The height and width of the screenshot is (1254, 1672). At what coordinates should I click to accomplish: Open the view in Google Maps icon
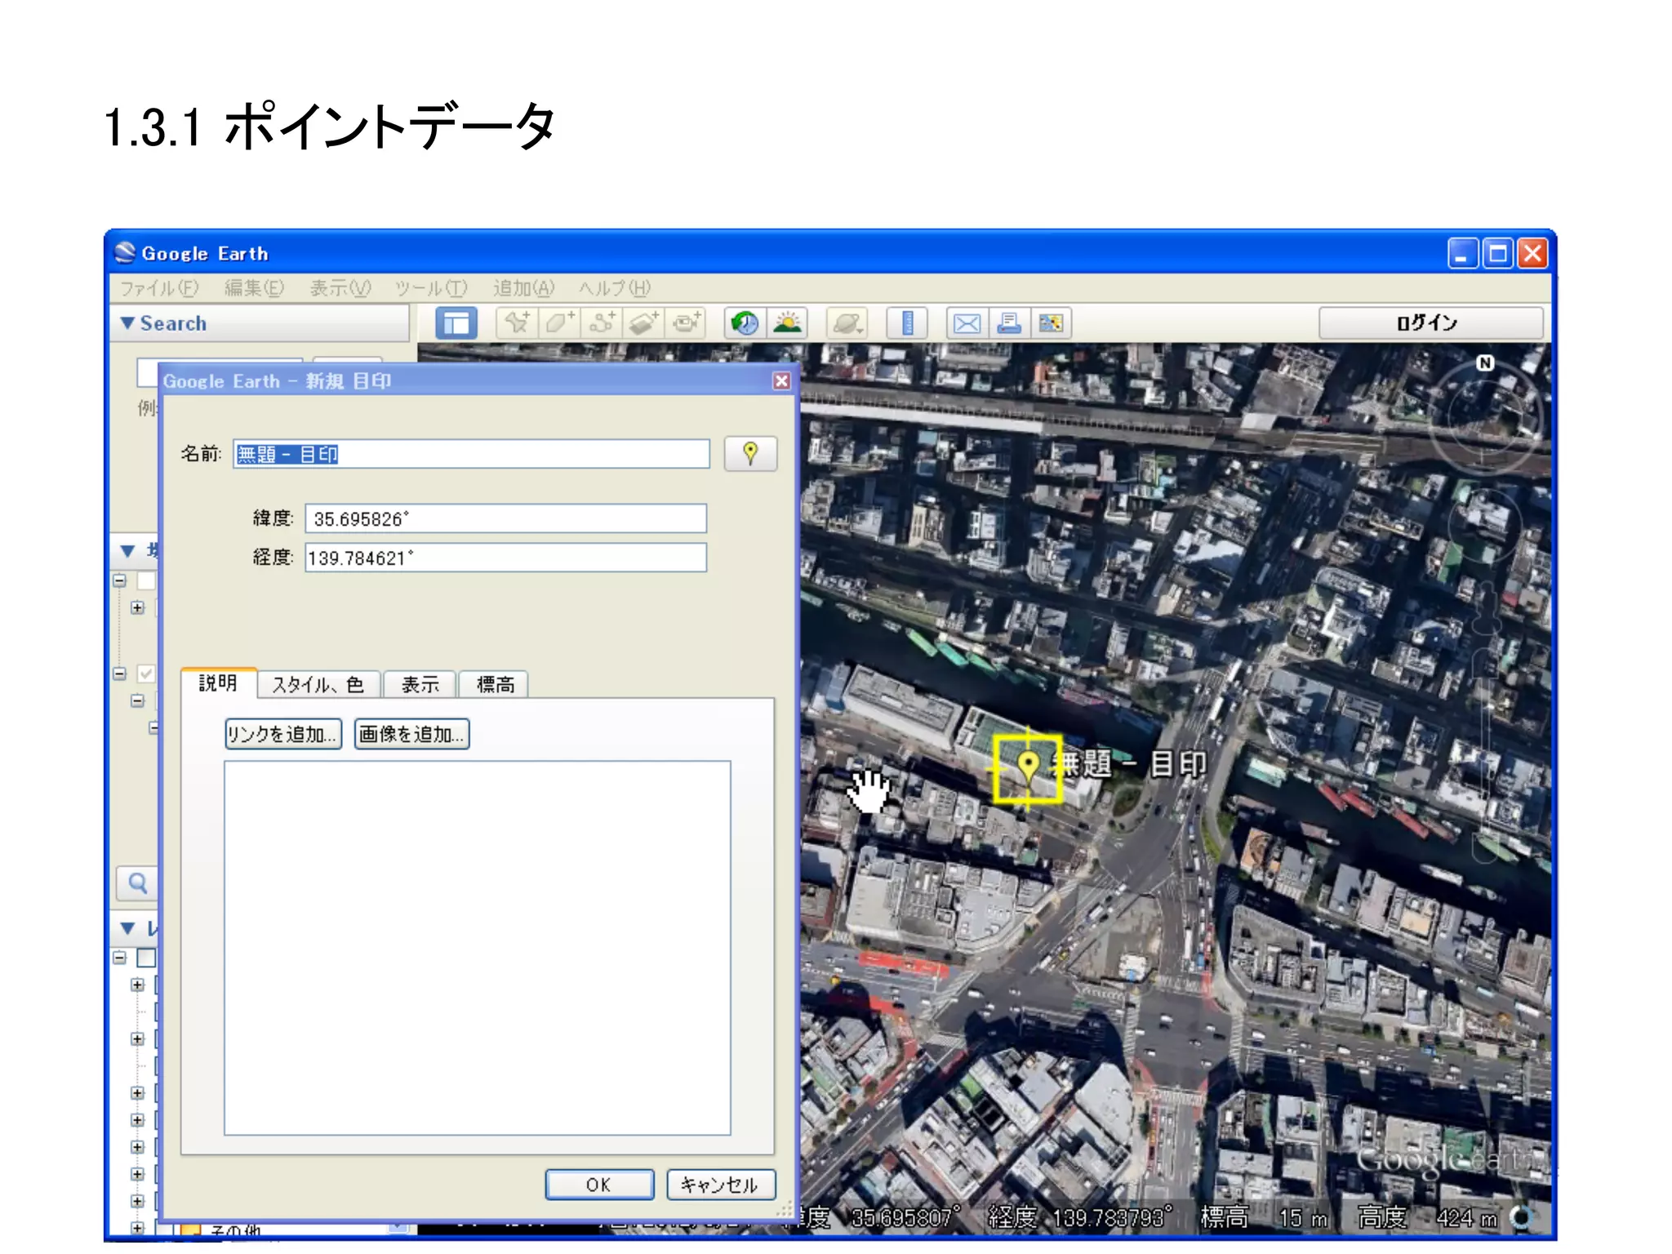tap(1051, 323)
